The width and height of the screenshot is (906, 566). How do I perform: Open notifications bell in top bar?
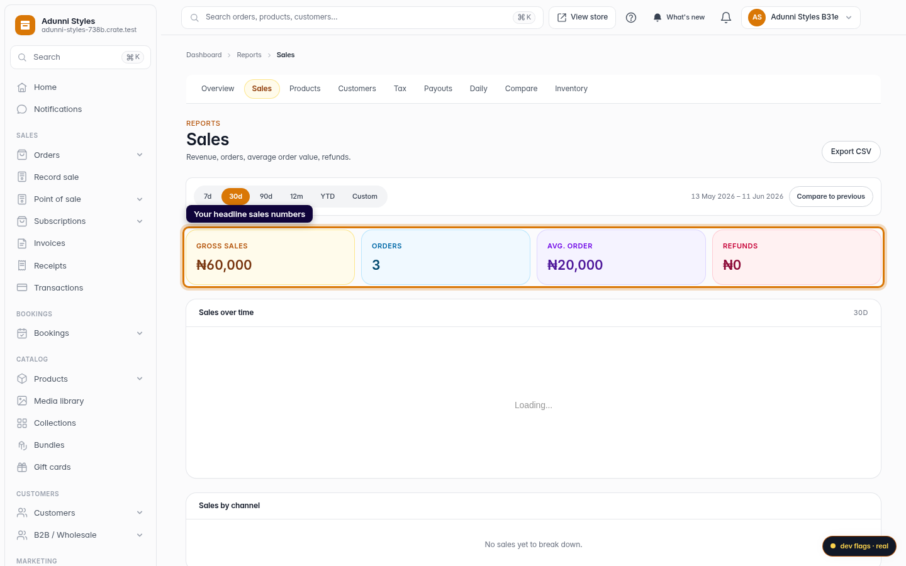point(726,18)
